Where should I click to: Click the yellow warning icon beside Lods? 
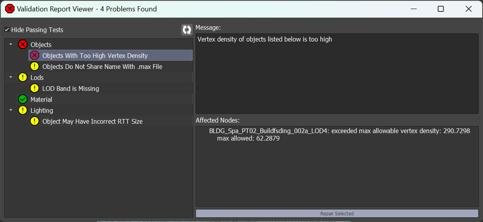coord(23,78)
